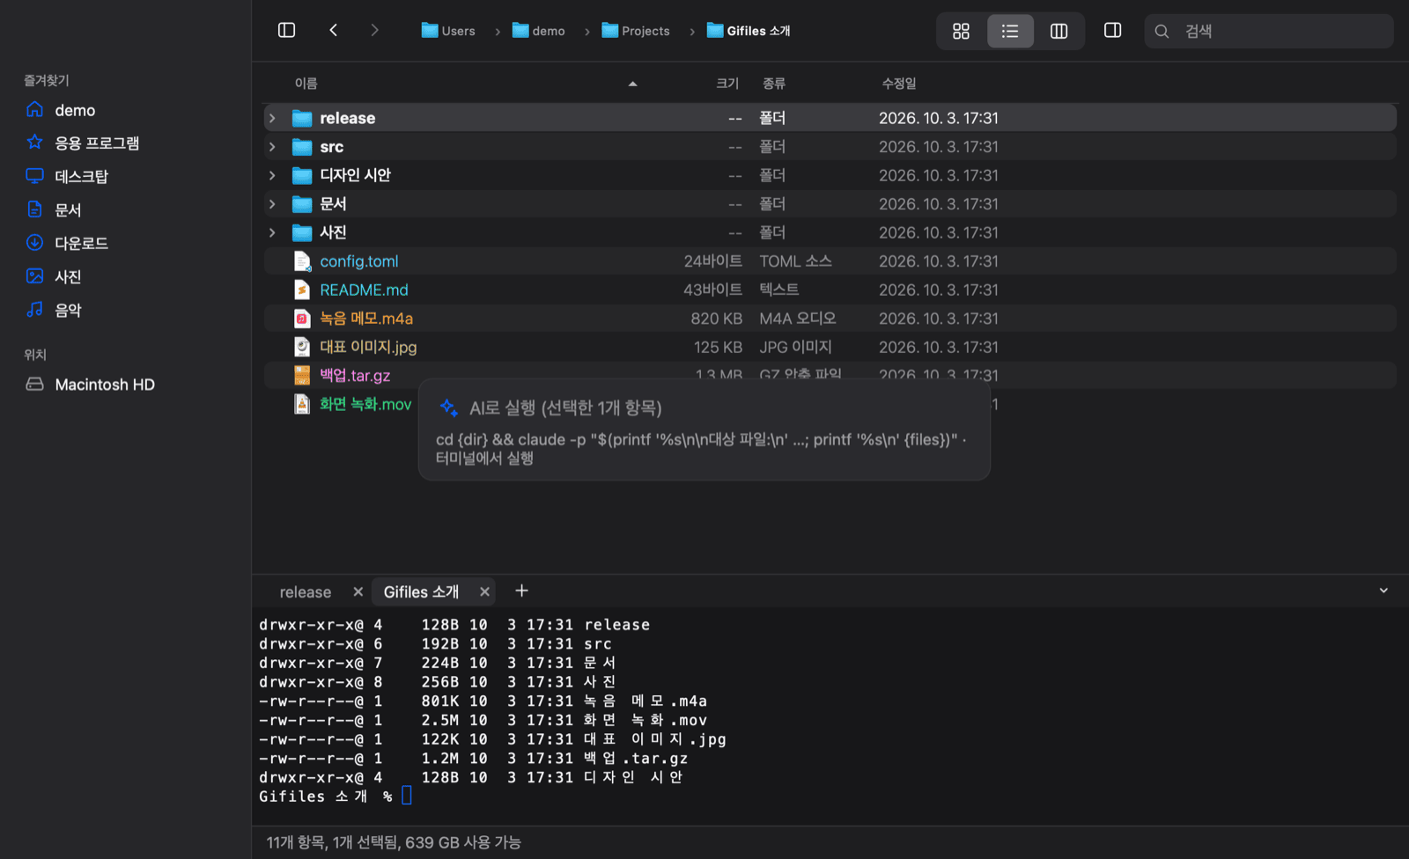1409x859 pixels.
Task: Sort by the 이름 column header
Action: pos(306,83)
